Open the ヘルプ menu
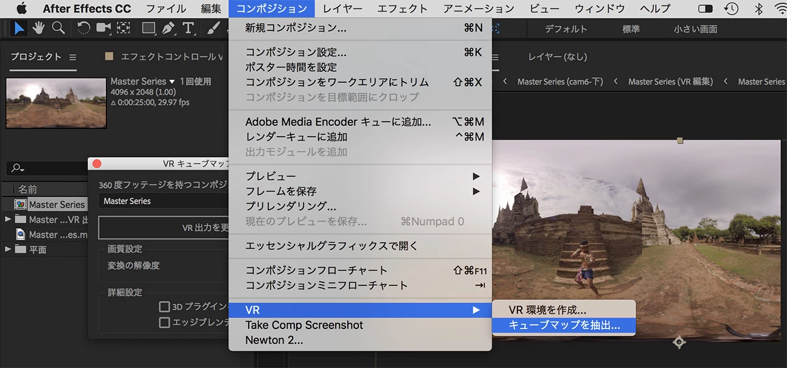The image size is (787, 368). click(655, 9)
